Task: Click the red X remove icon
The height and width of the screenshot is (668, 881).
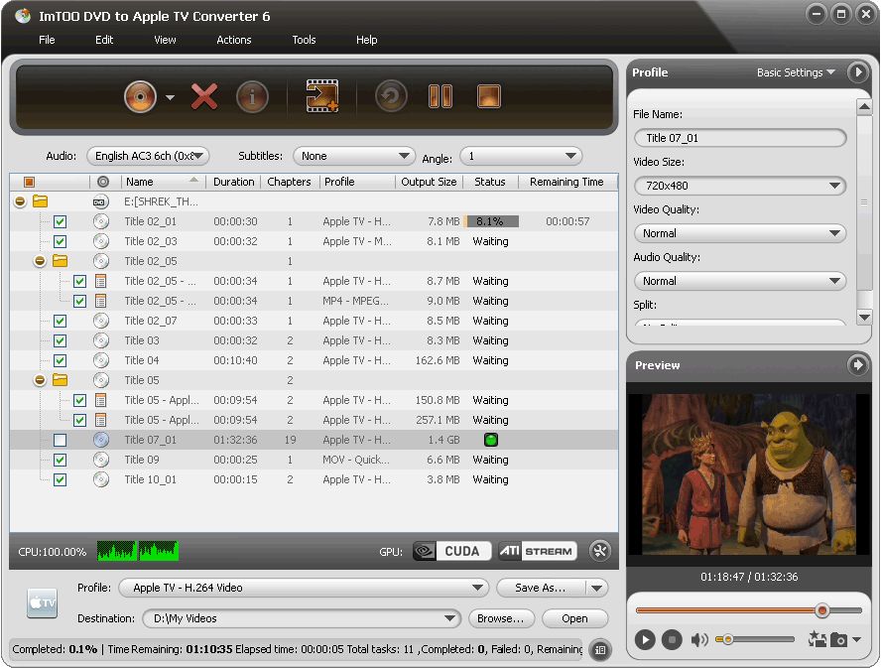Action: (204, 96)
